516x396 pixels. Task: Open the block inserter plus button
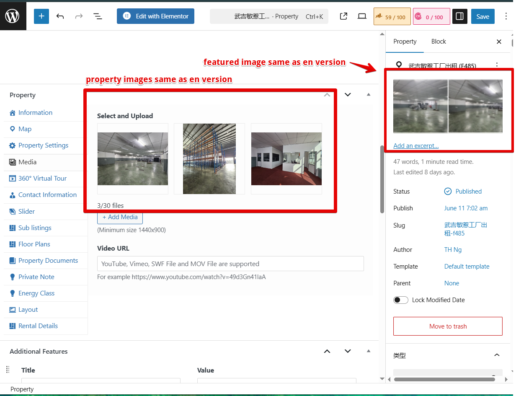[x=41, y=16]
